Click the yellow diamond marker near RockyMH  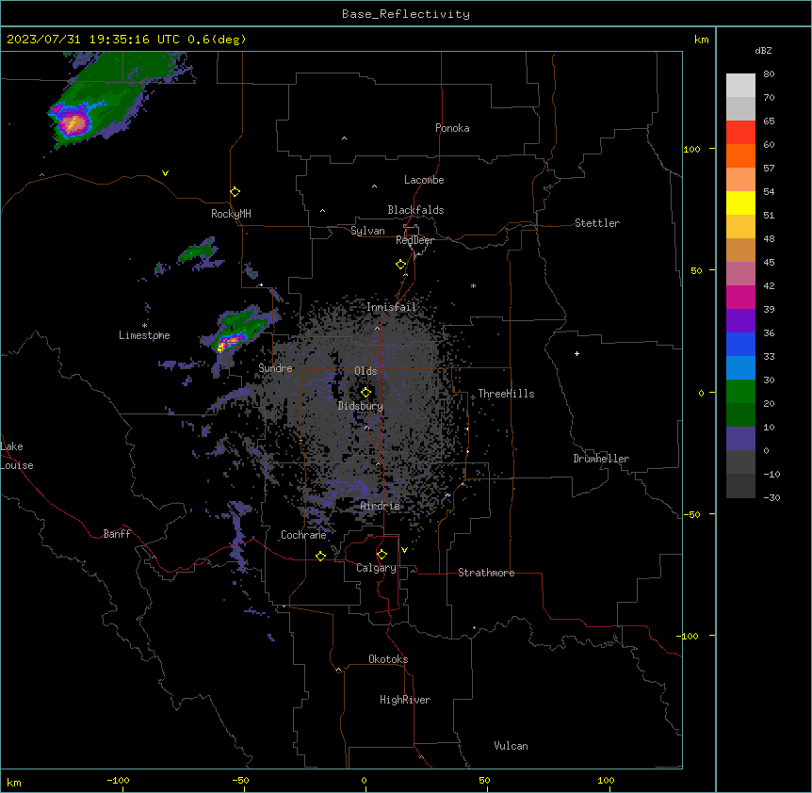click(235, 192)
